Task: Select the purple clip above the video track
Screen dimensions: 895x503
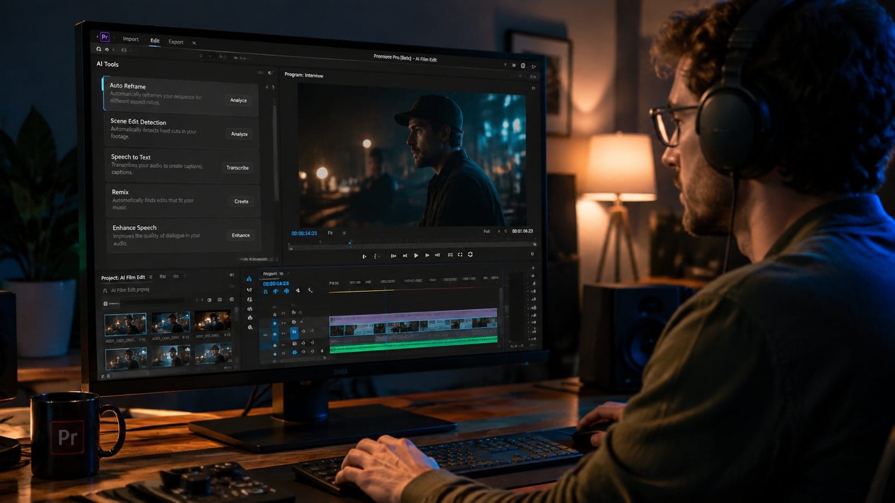Action: click(x=413, y=316)
